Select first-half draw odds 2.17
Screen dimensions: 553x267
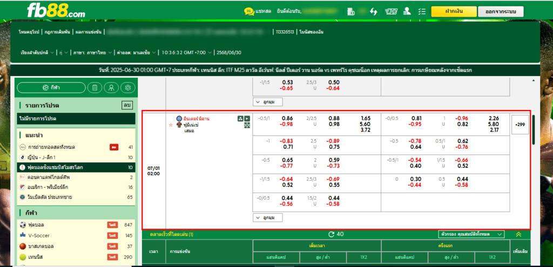495,131
